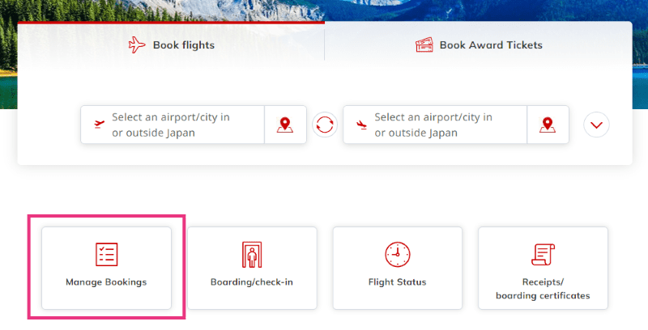
Task: Open the Manage Bookings label
Action: (106, 282)
